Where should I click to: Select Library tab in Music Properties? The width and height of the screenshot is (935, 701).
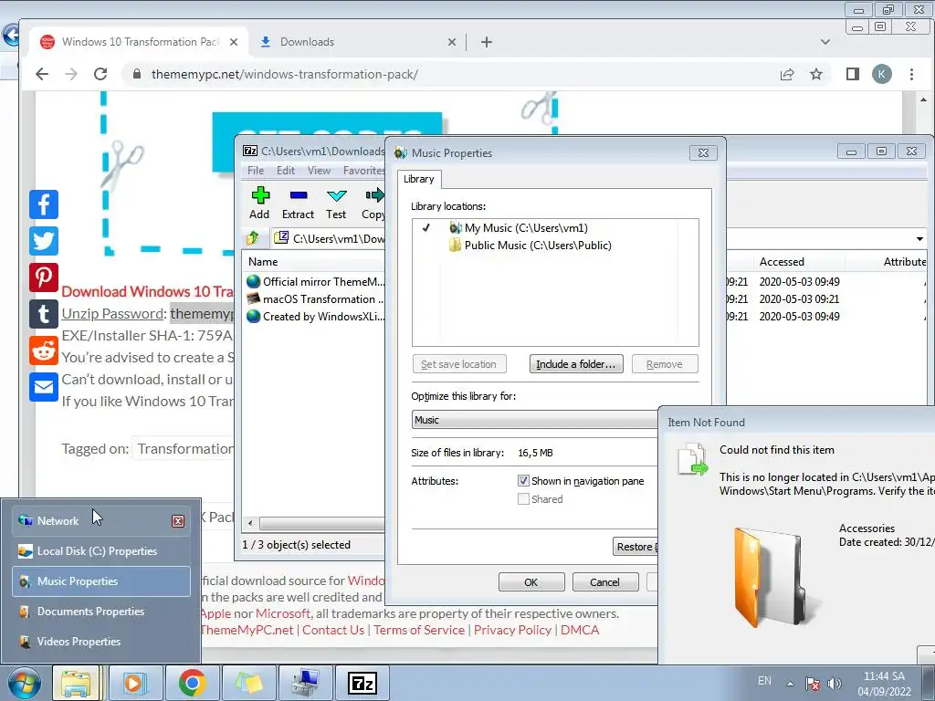tap(418, 179)
